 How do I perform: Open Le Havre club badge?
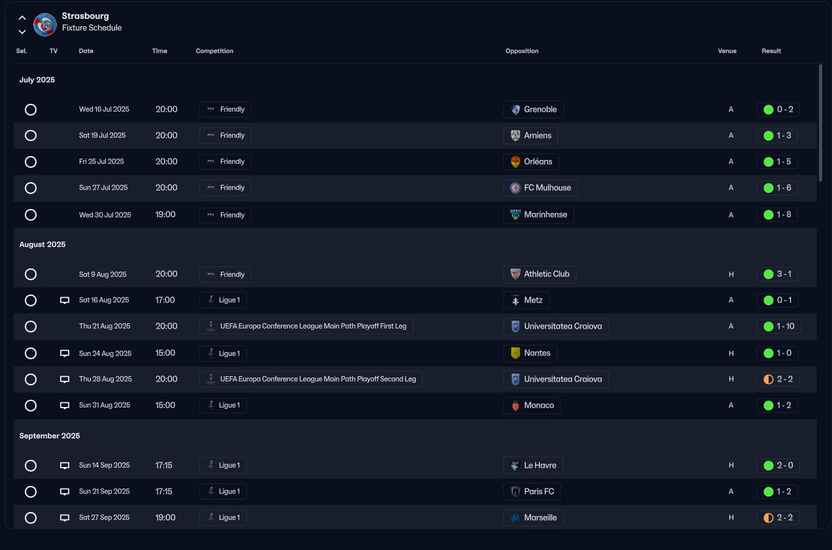[516, 466]
